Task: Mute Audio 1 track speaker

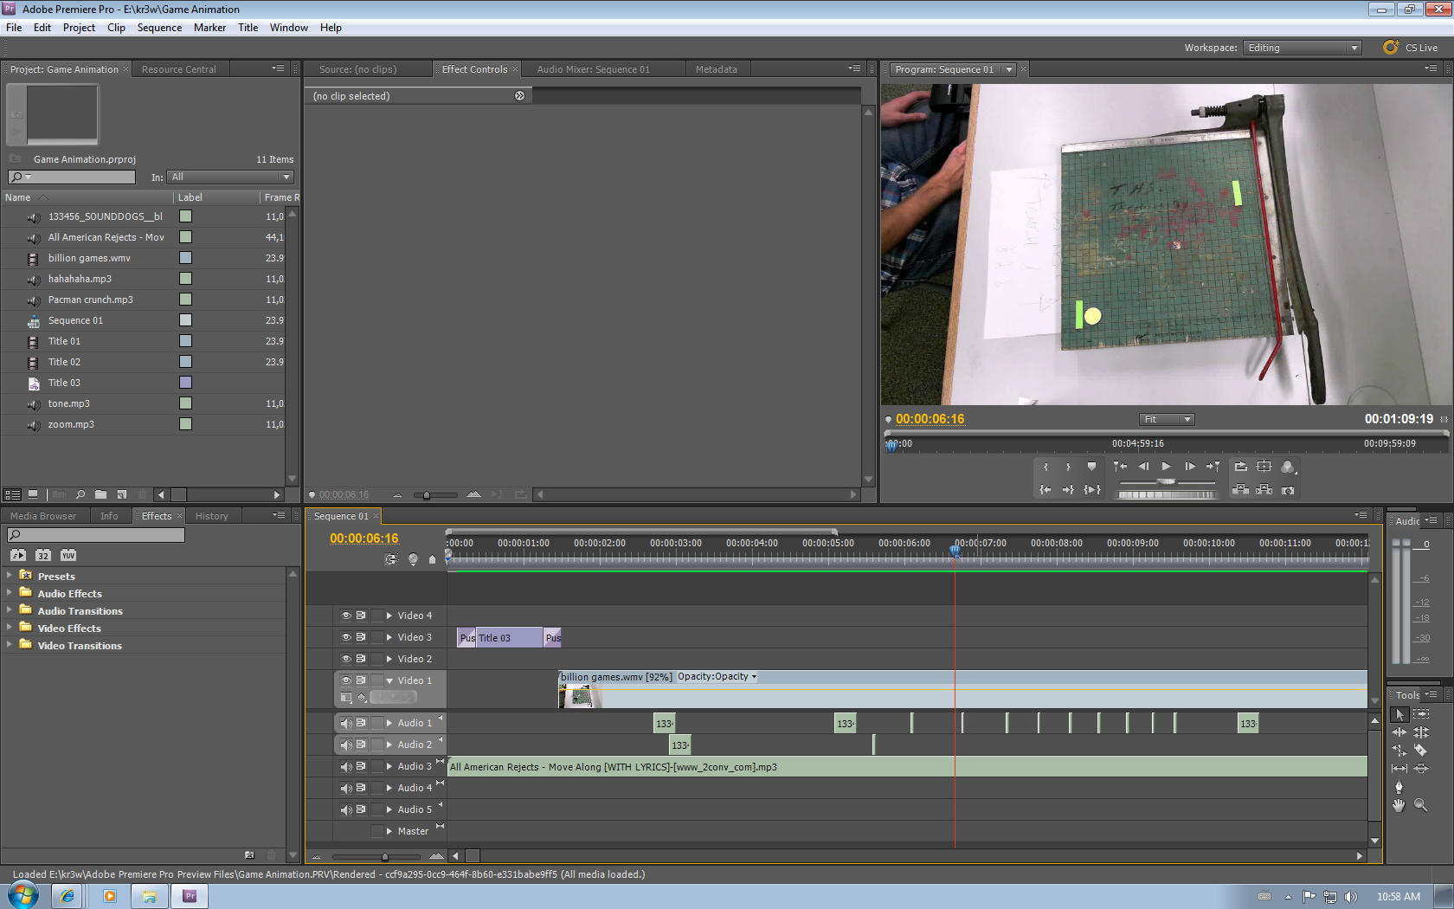Action: 346,723
